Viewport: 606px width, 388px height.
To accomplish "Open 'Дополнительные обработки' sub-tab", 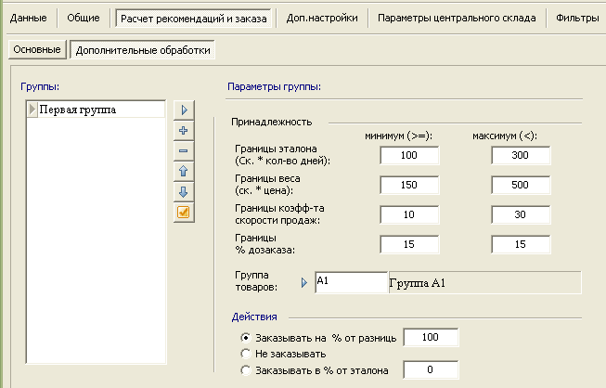I will 143,50.
